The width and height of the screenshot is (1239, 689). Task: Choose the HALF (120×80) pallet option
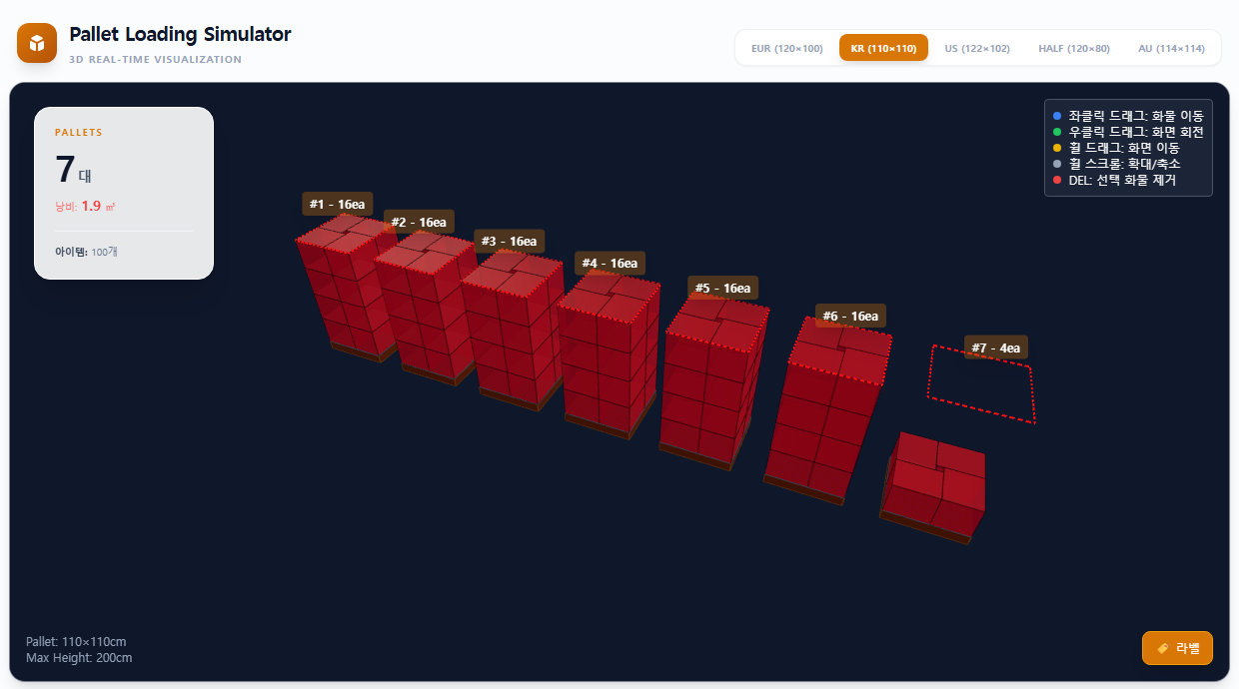click(x=1073, y=48)
